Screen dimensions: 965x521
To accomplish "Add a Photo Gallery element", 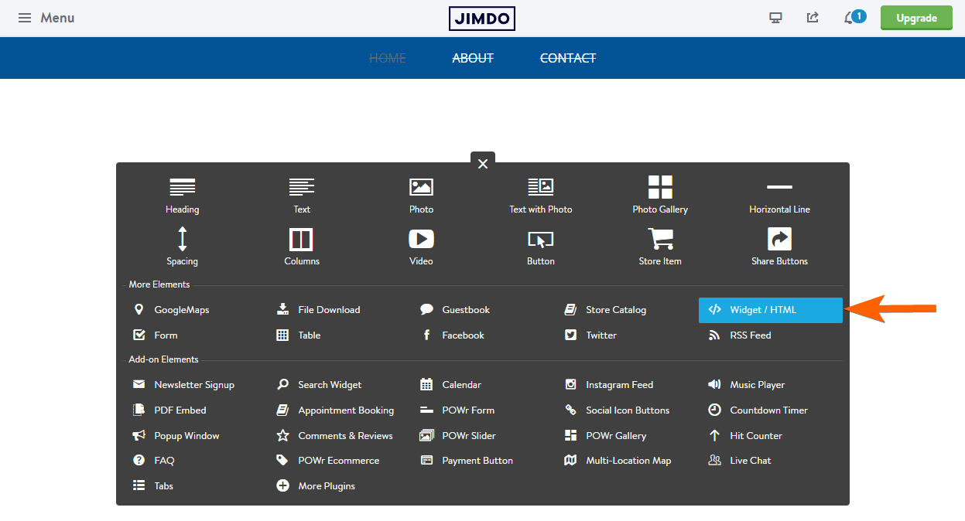I will pyautogui.click(x=660, y=196).
